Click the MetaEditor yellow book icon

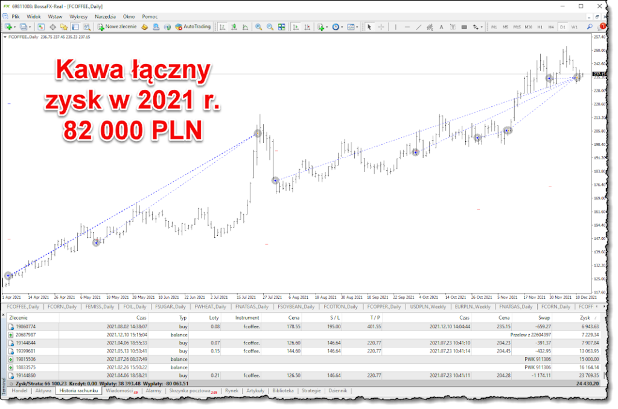click(145, 27)
